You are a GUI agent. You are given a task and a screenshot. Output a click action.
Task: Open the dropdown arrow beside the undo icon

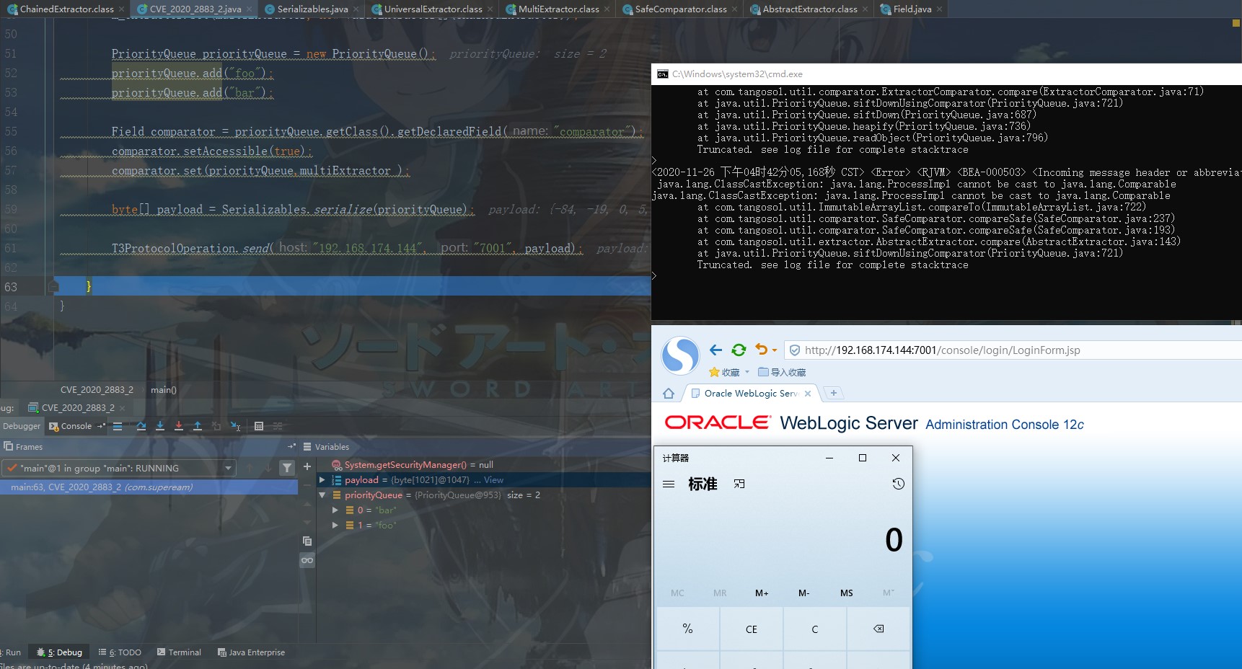[x=775, y=350]
